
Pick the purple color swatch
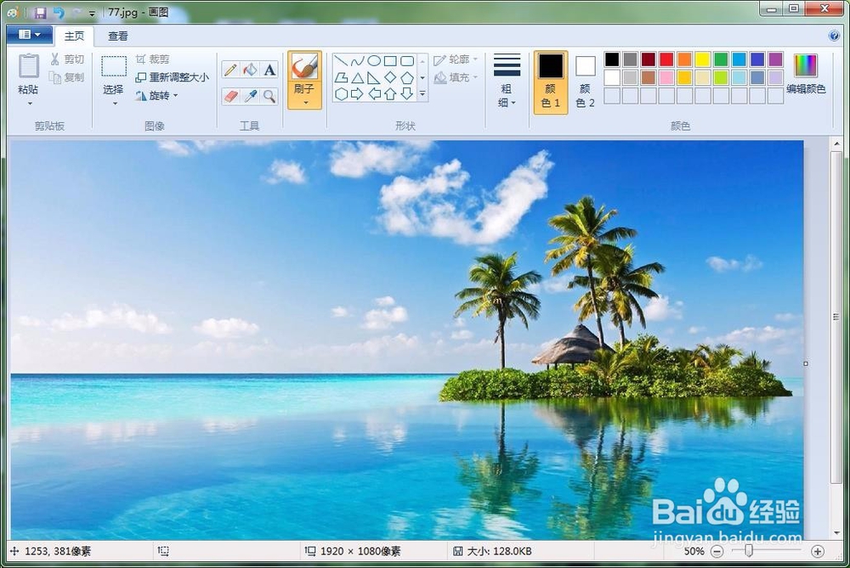776,59
